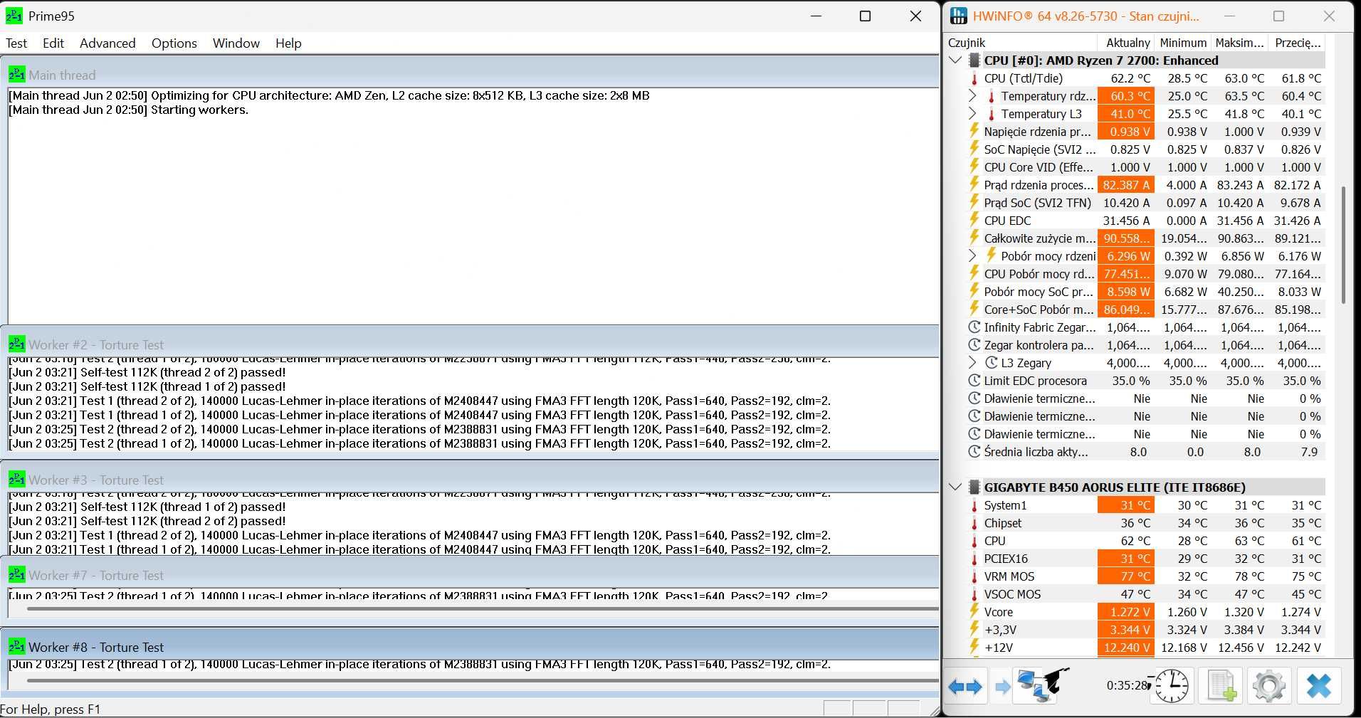
Task: Click the Aktualny column header
Action: [x=1126, y=43]
